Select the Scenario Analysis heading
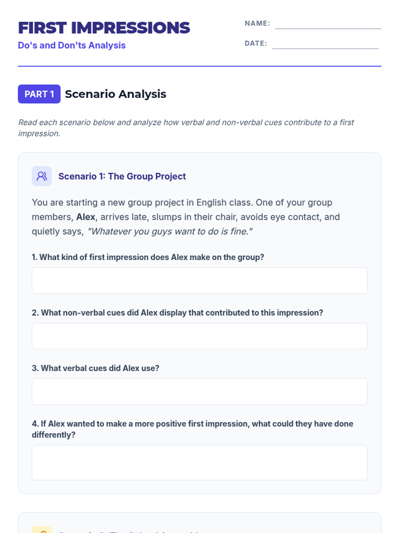 coord(115,94)
